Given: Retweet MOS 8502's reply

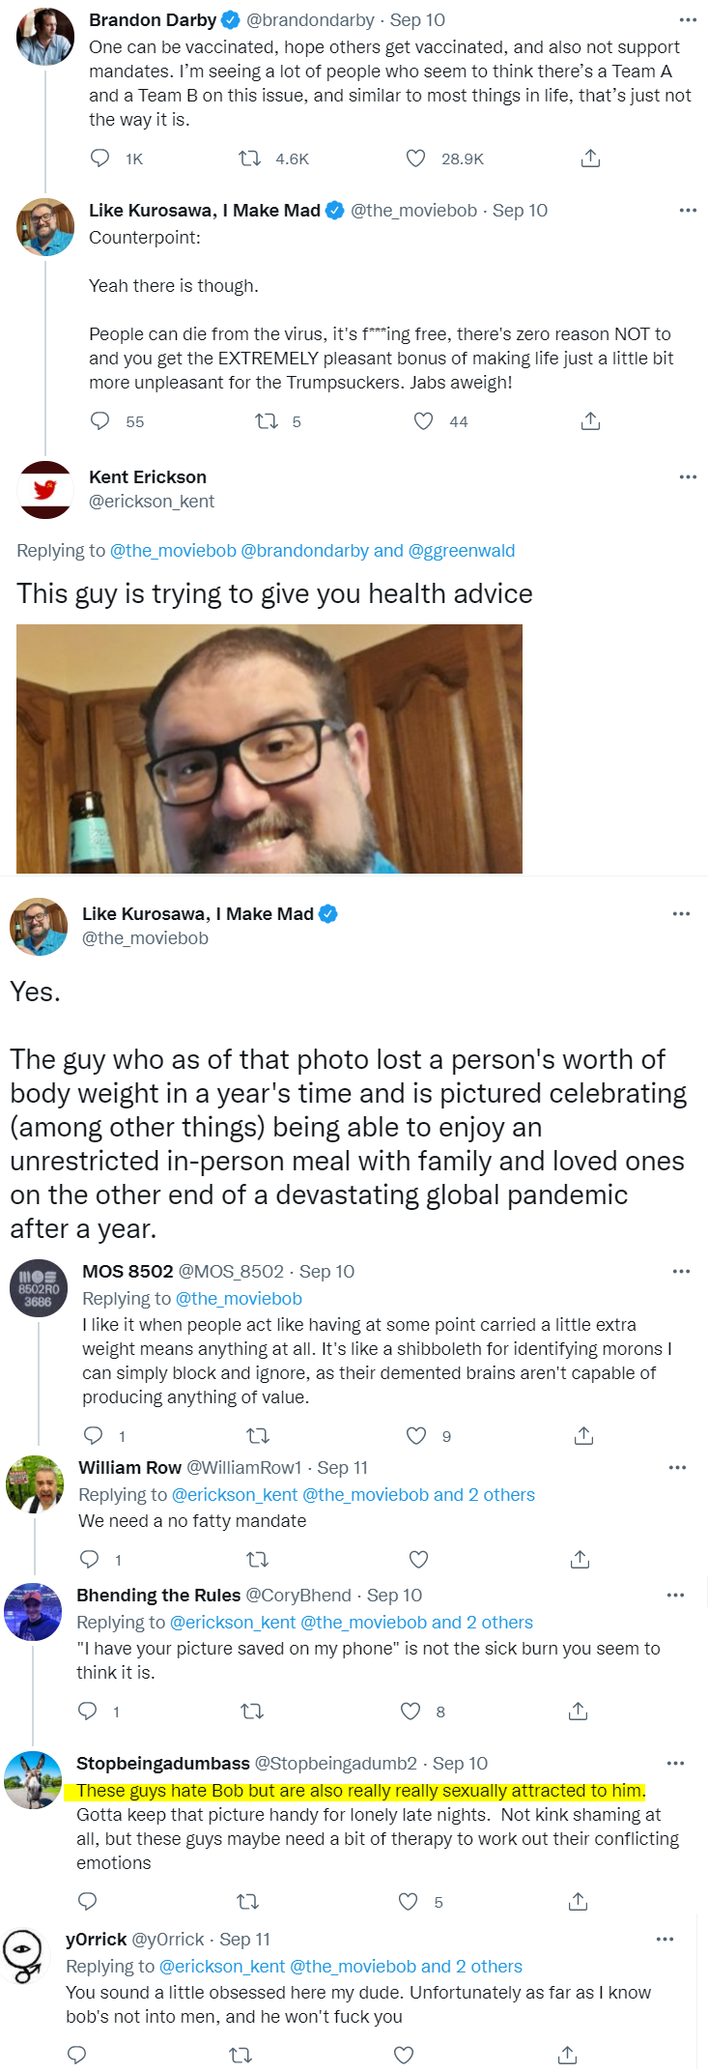Looking at the screenshot, I should pos(258,1436).
